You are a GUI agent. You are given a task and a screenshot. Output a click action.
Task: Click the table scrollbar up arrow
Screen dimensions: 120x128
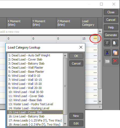100,31
